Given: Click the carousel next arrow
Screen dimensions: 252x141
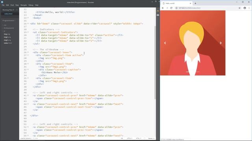Looking at the screenshot, I should (x=220, y=43).
